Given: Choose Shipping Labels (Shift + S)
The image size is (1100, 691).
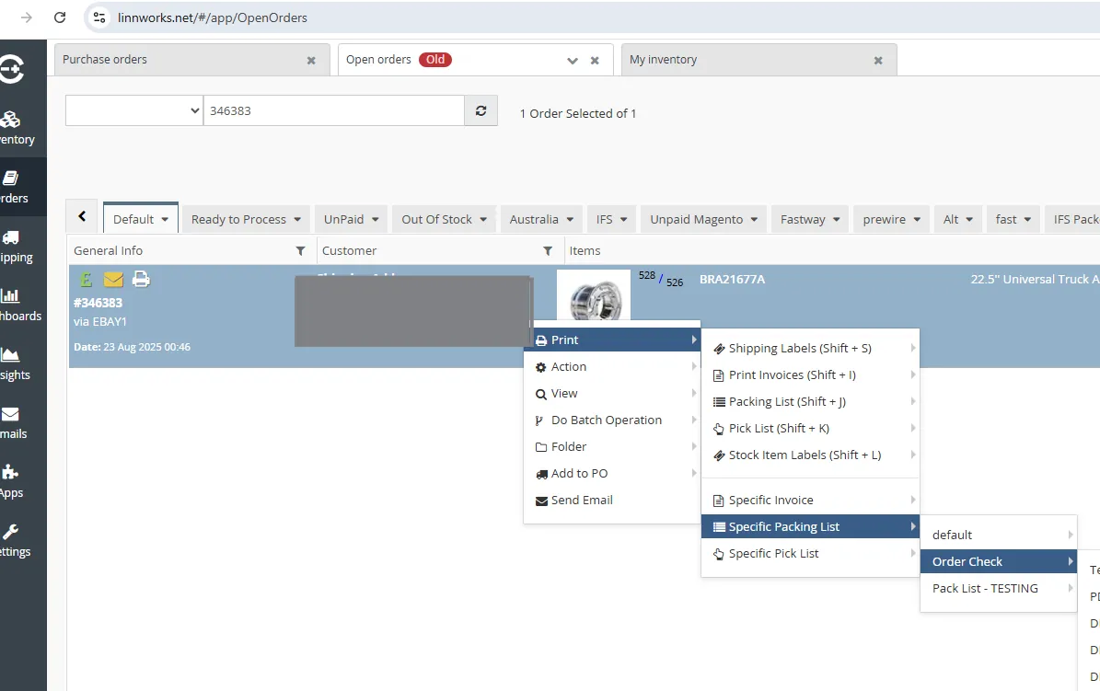Looking at the screenshot, I should [x=810, y=349].
